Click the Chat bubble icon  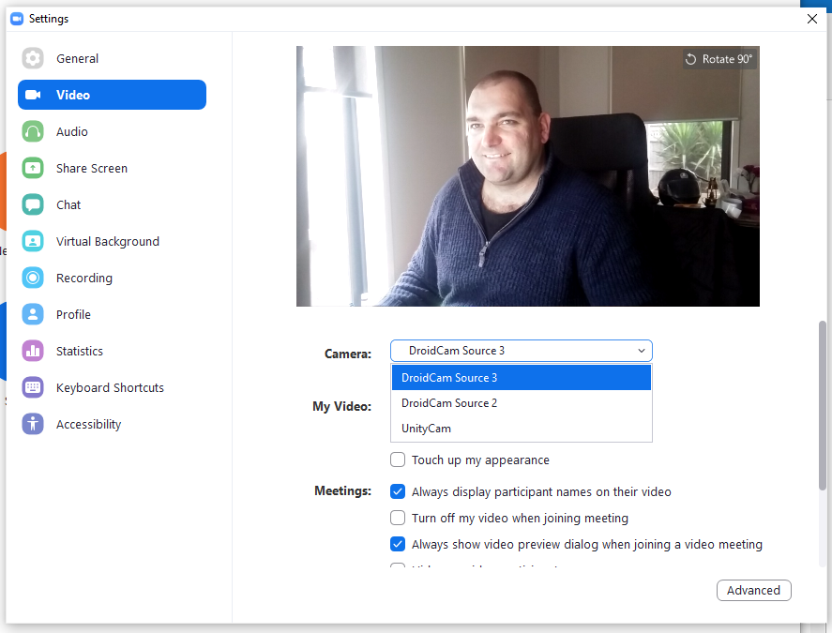tap(33, 204)
